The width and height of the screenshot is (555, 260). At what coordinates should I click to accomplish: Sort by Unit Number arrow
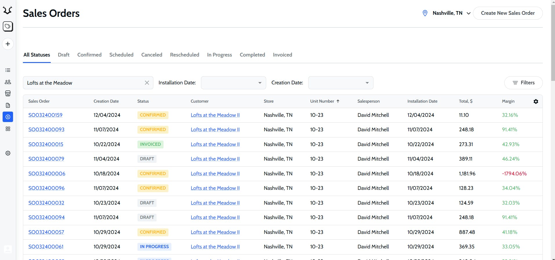338,101
